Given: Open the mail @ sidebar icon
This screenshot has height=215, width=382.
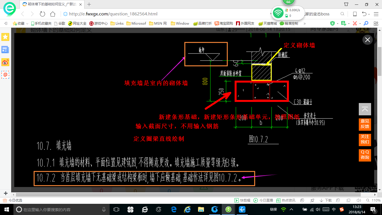Looking at the screenshot, I should click(x=5, y=75).
